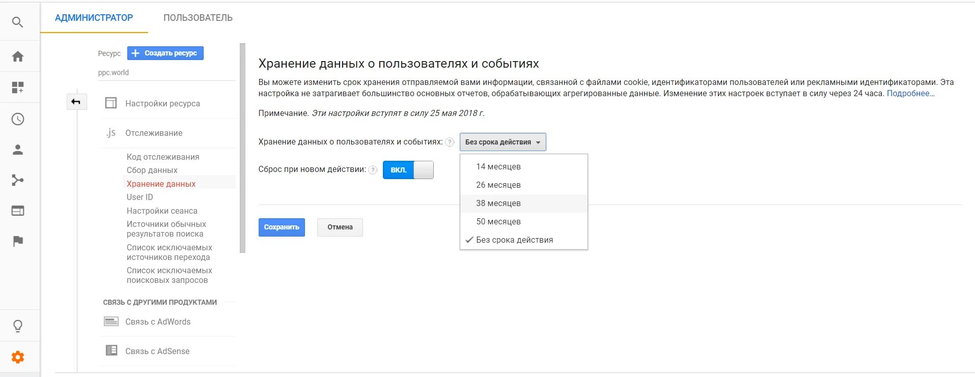This screenshot has height=377, width=975.
Task: Click the Связь с AdSense icon
Action: click(111, 351)
